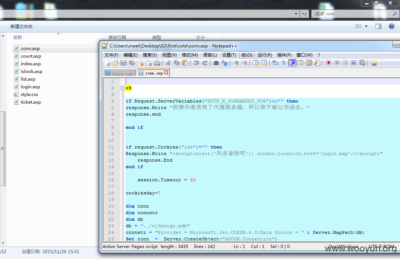Select islook.asp in Explorer file list
This screenshot has width=400, height=259.
coord(31,71)
